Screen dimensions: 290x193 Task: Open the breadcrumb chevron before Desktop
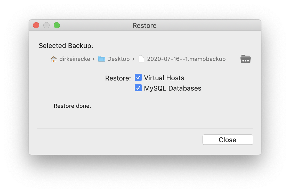click(94, 59)
